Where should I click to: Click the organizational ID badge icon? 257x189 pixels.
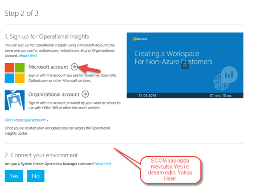click(14, 100)
